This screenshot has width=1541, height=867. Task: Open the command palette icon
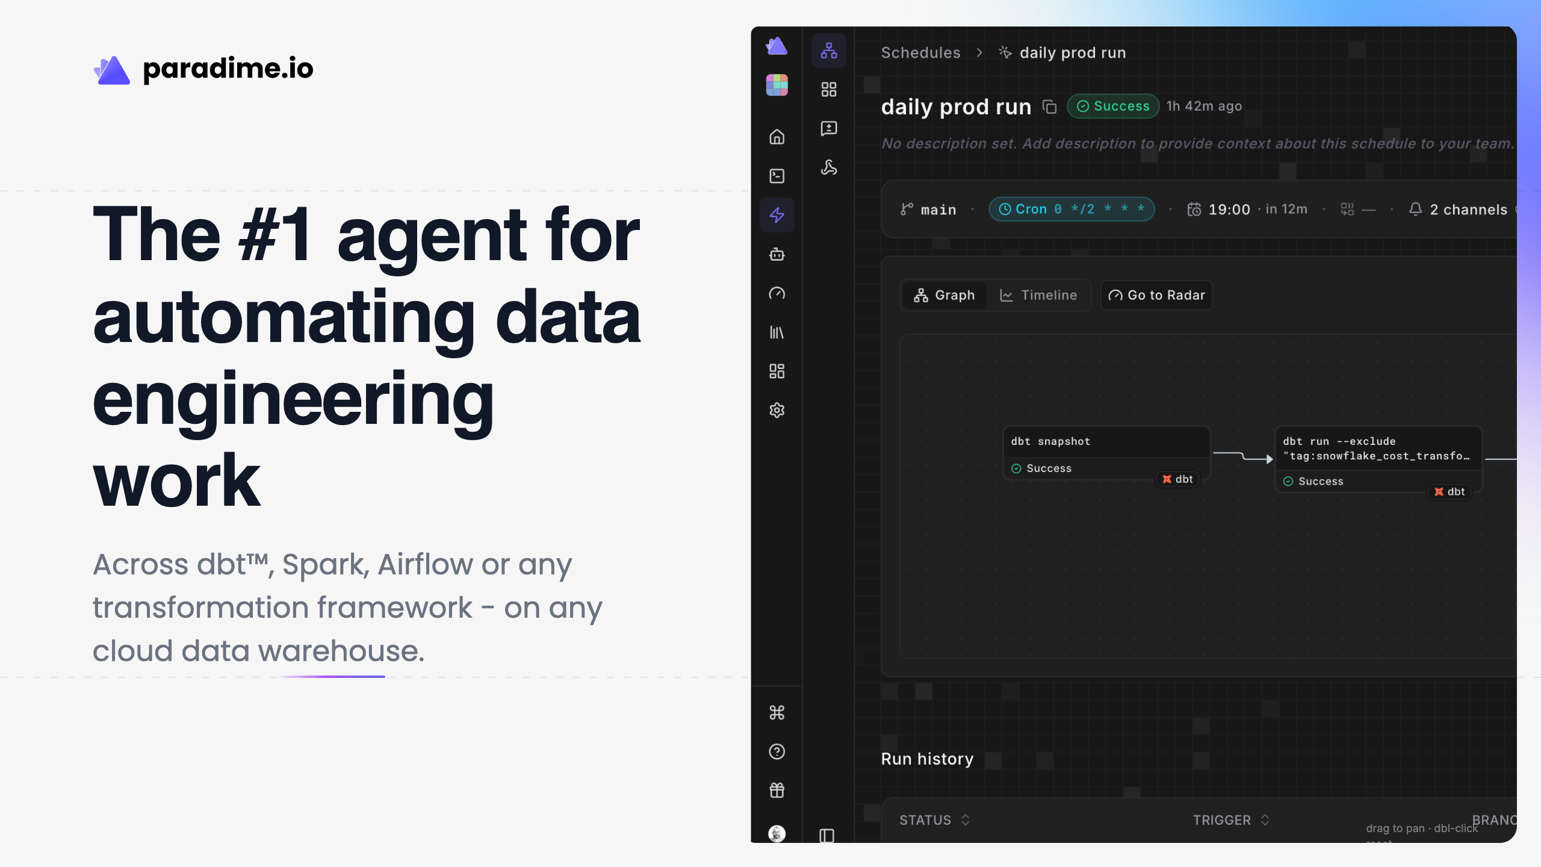click(x=777, y=712)
